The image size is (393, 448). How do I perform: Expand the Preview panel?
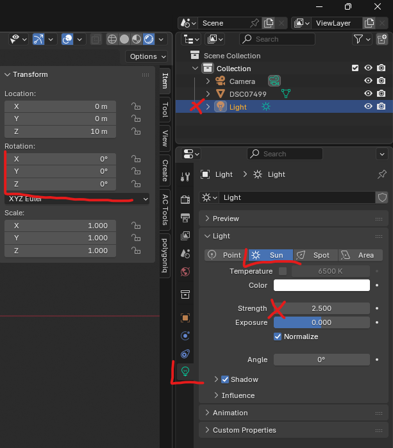coord(225,219)
